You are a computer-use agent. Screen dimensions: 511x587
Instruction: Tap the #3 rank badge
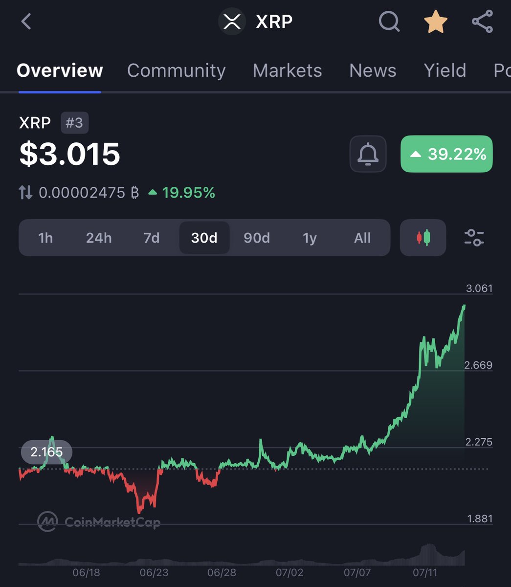click(x=74, y=122)
